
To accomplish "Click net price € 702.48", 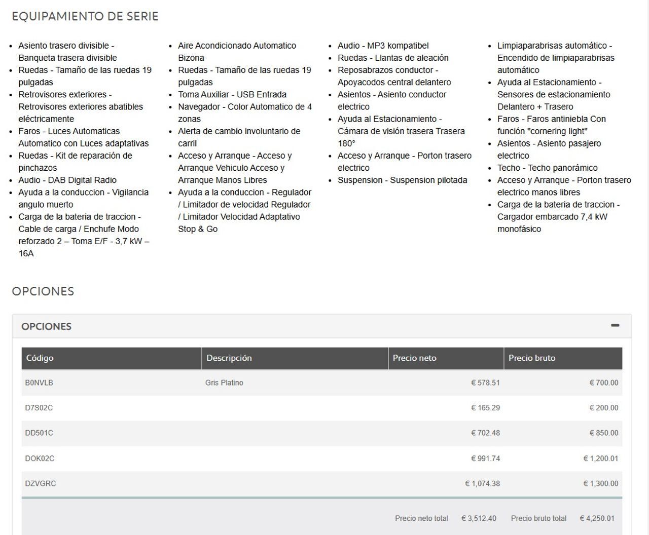I will tap(485, 433).
